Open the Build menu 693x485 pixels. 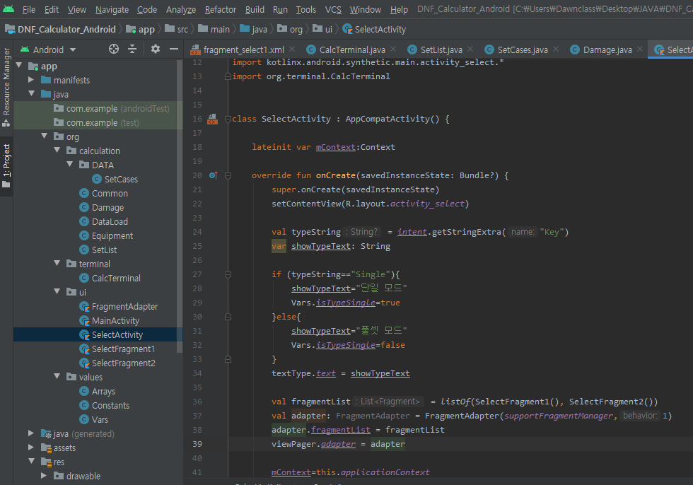(255, 9)
